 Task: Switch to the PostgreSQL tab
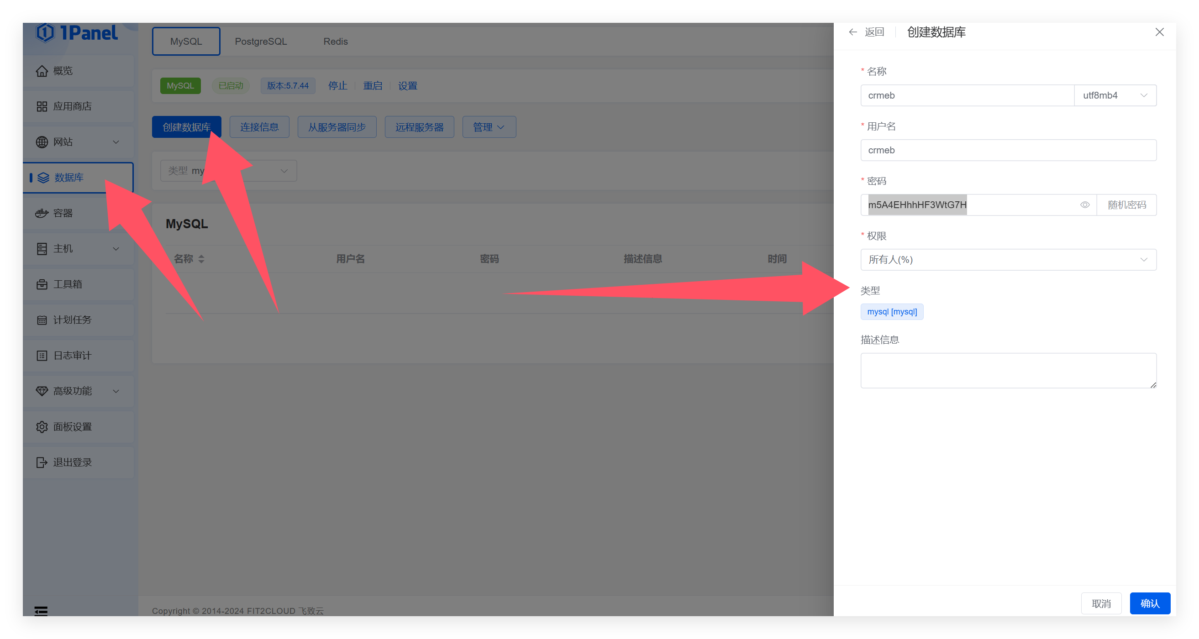coord(261,42)
